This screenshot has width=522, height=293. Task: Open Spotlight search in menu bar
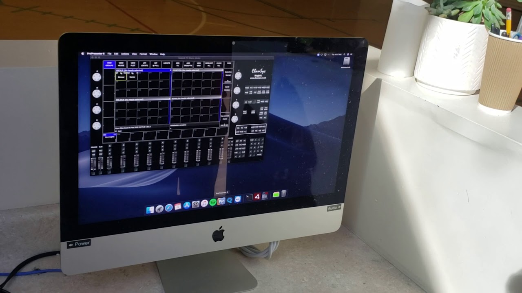(x=344, y=54)
